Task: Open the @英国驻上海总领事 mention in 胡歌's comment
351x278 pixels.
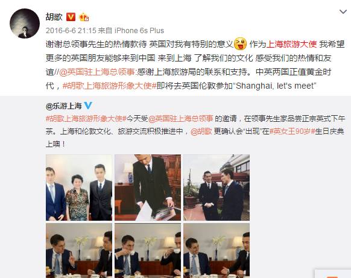Action: click(x=97, y=72)
